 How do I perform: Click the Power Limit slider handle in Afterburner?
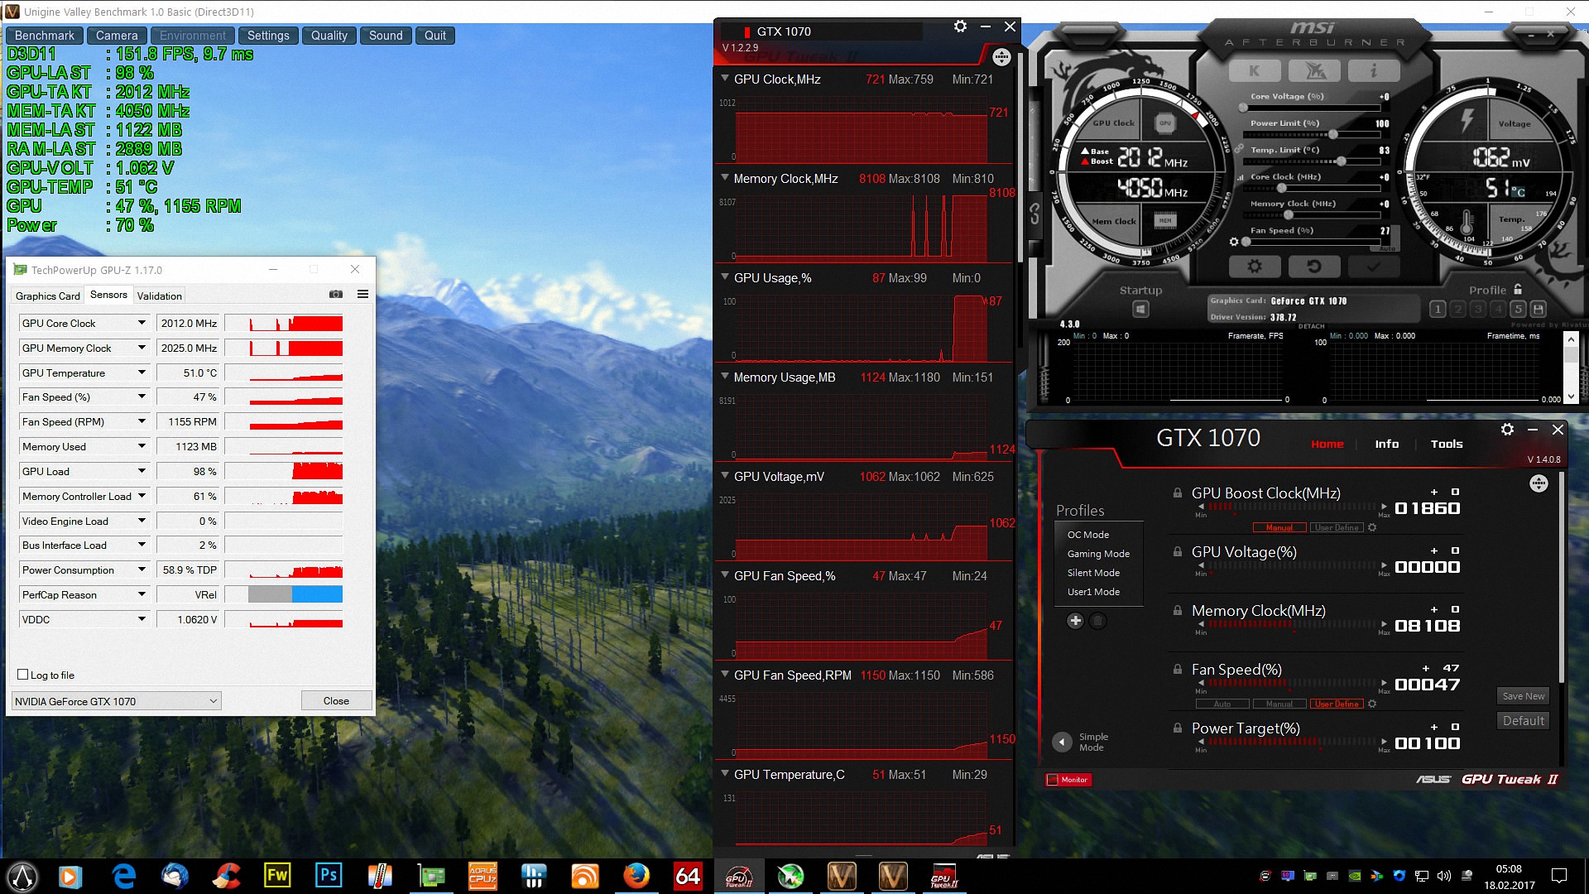pos(1332,134)
